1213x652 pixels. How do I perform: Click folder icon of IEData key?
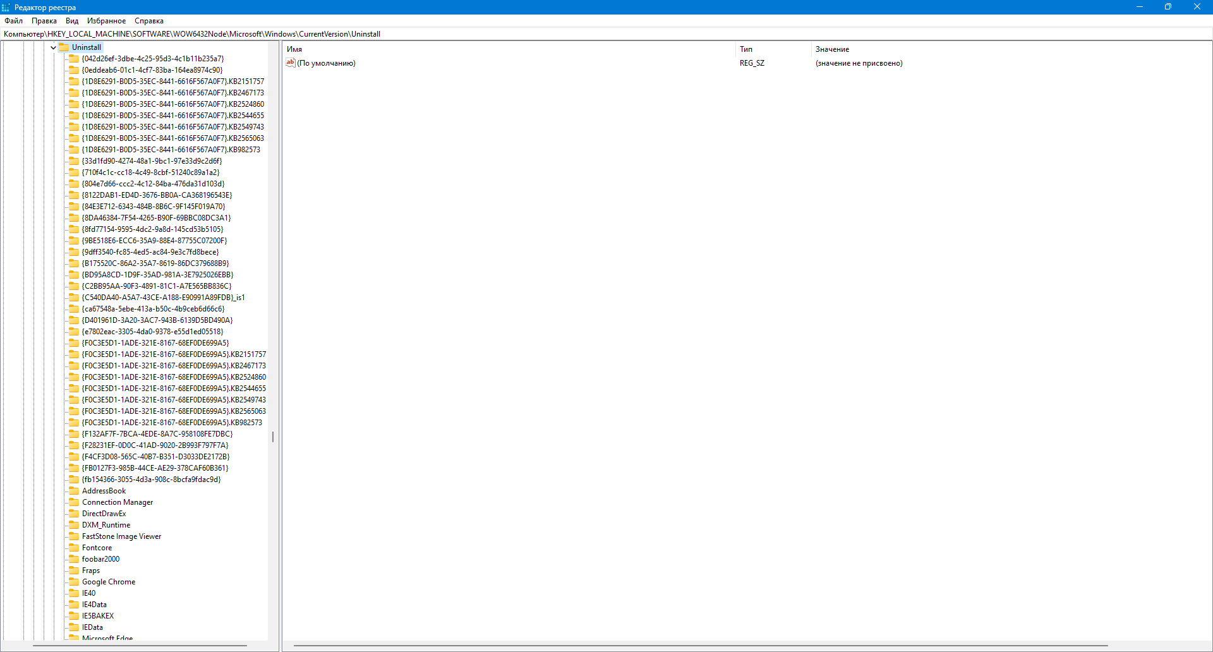click(74, 627)
